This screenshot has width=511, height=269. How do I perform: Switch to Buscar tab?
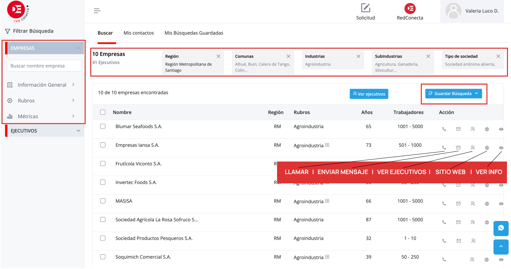pos(105,33)
